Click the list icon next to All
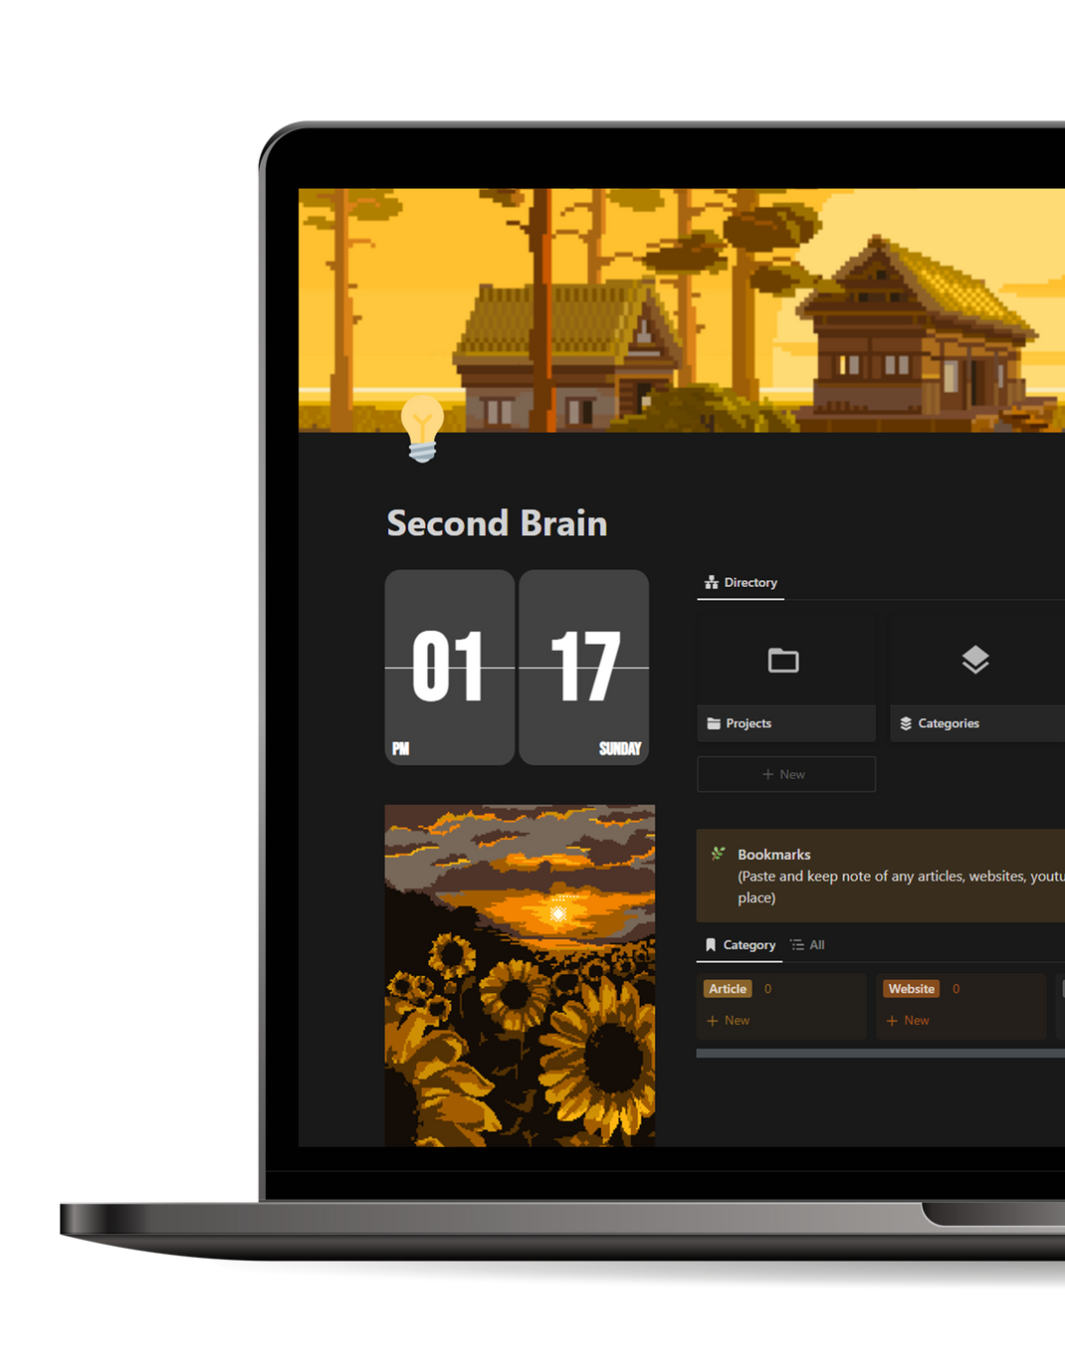Image resolution: width=1065 pixels, height=1372 pixels. pyautogui.click(x=794, y=944)
